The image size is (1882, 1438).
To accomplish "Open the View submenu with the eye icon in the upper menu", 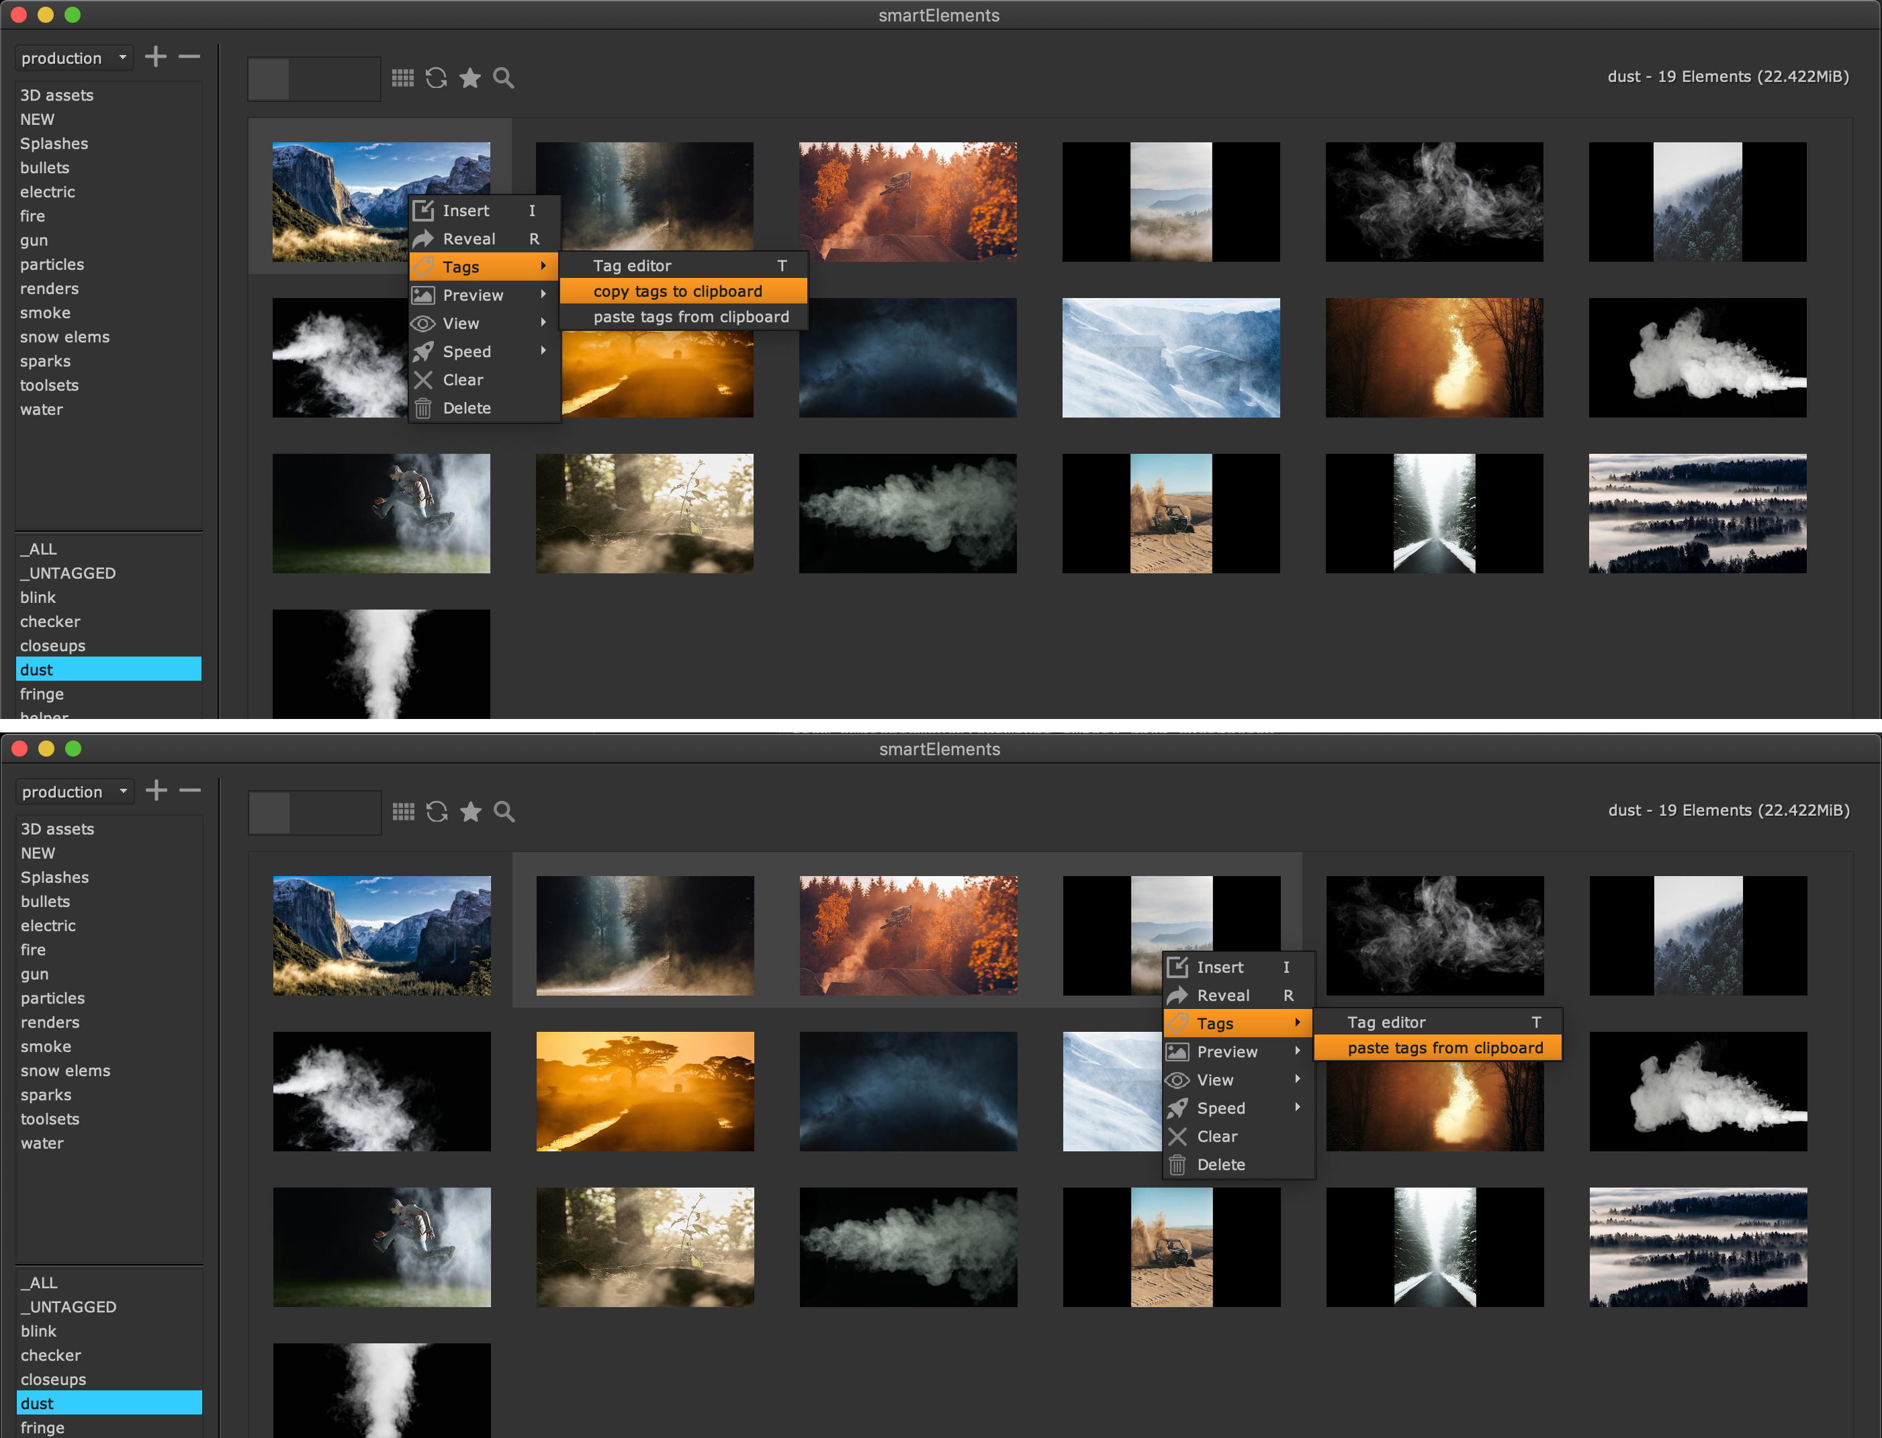I will click(x=461, y=324).
